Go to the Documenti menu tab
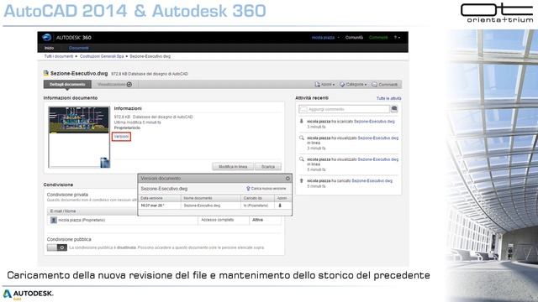The width and height of the screenshot is (538, 302). pos(78,48)
